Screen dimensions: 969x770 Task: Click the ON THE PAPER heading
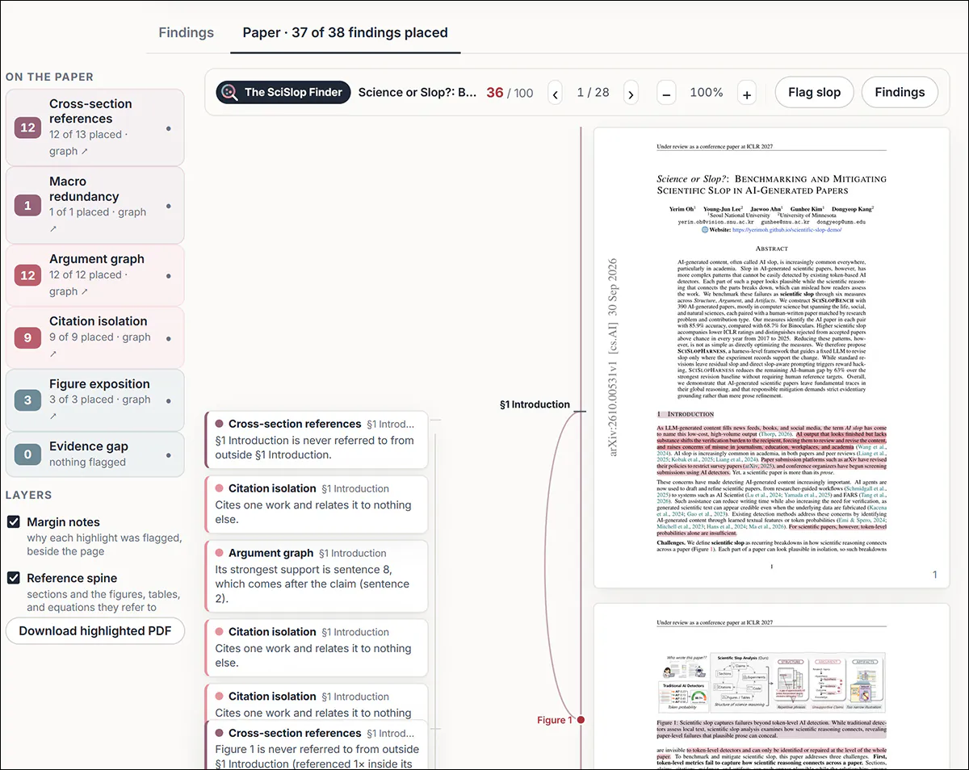tap(49, 77)
